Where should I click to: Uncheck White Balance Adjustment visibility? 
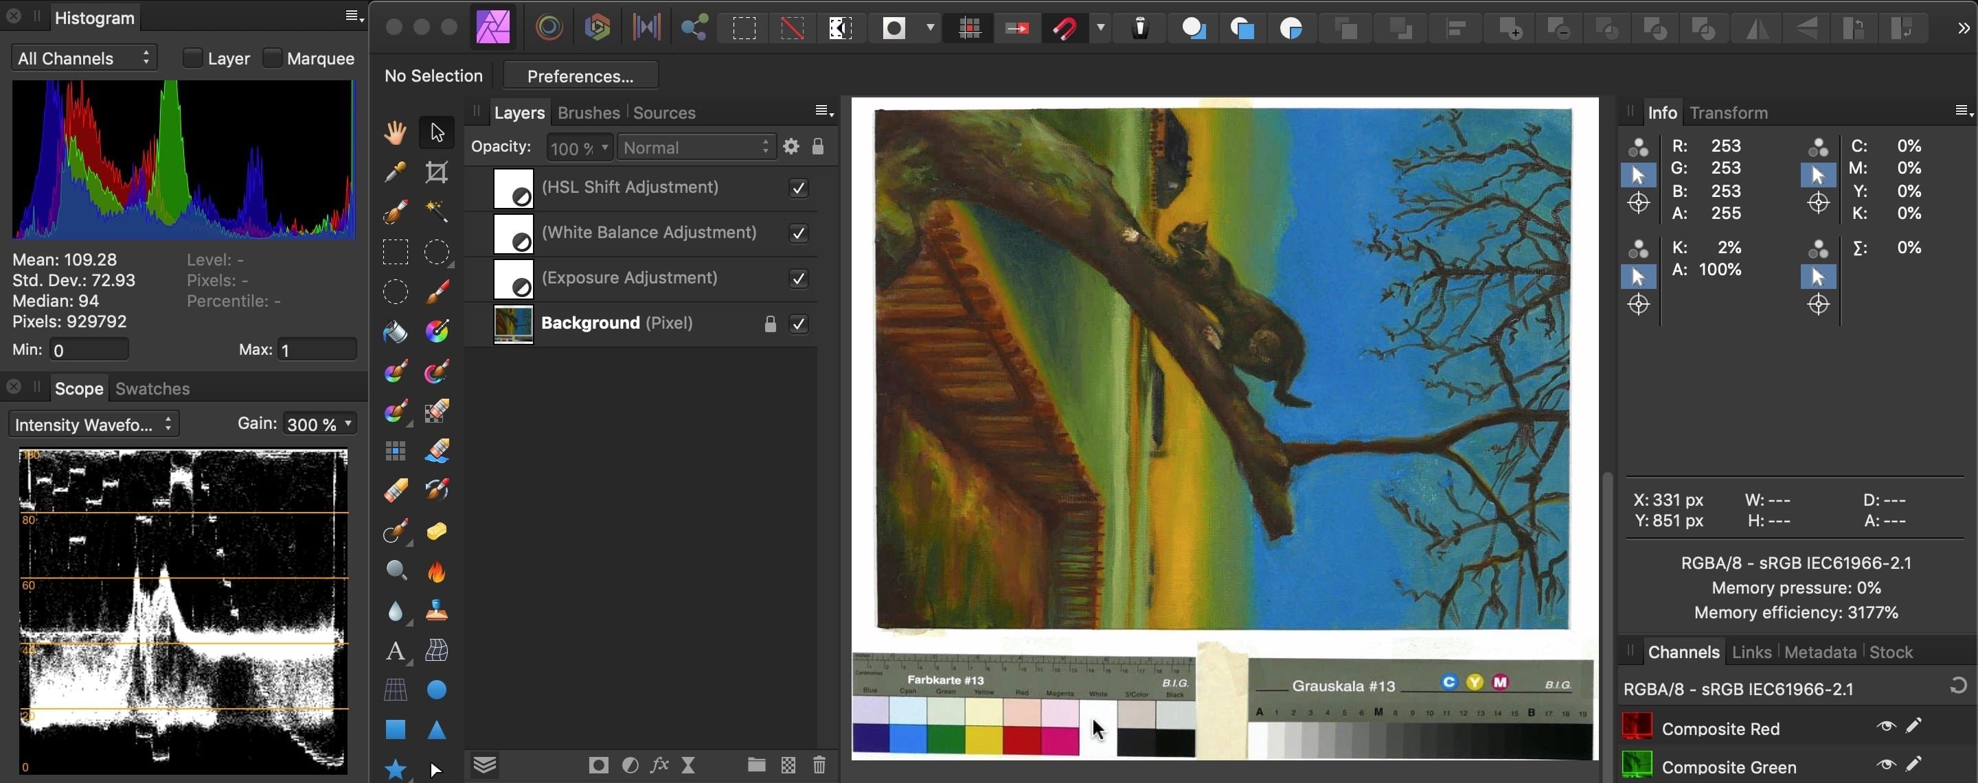[799, 233]
